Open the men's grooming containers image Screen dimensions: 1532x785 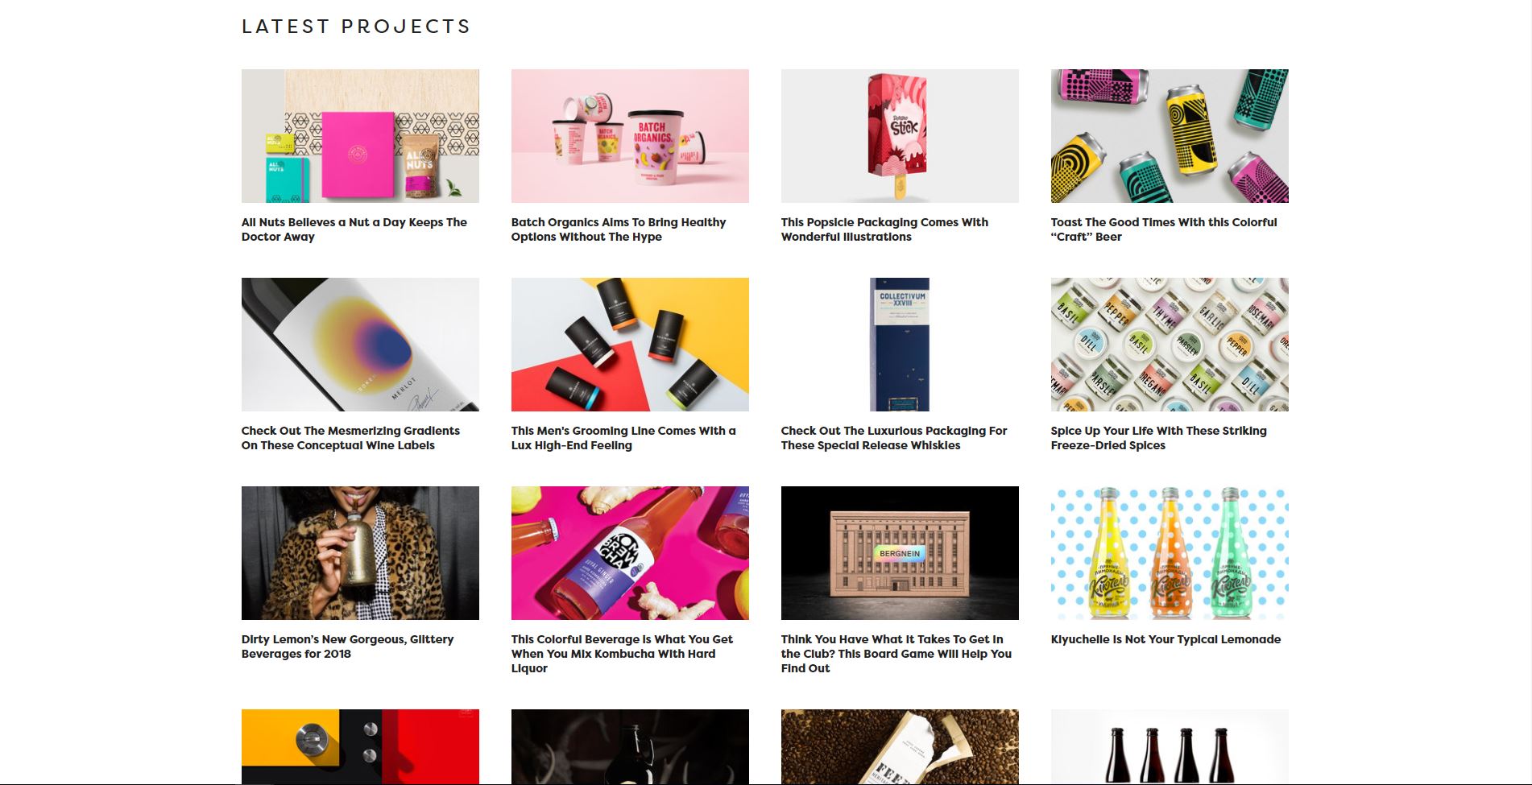(630, 345)
